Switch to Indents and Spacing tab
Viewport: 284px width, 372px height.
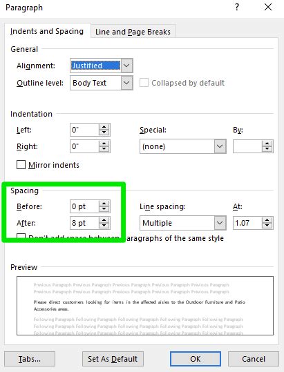[47, 31]
